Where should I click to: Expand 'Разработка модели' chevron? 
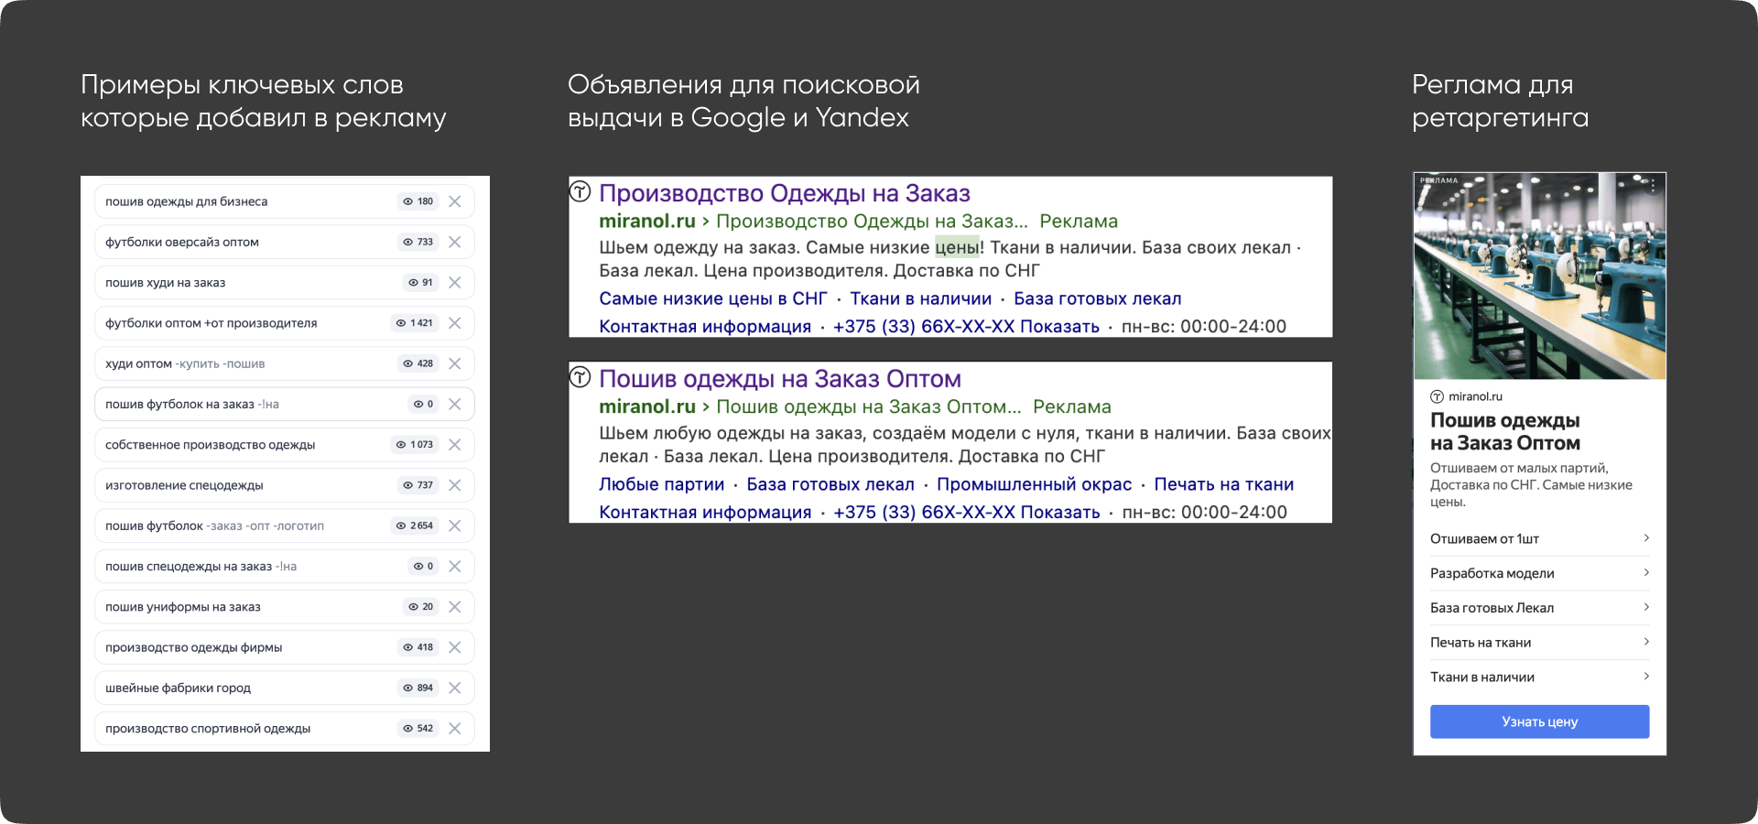tap(1646, 573)
